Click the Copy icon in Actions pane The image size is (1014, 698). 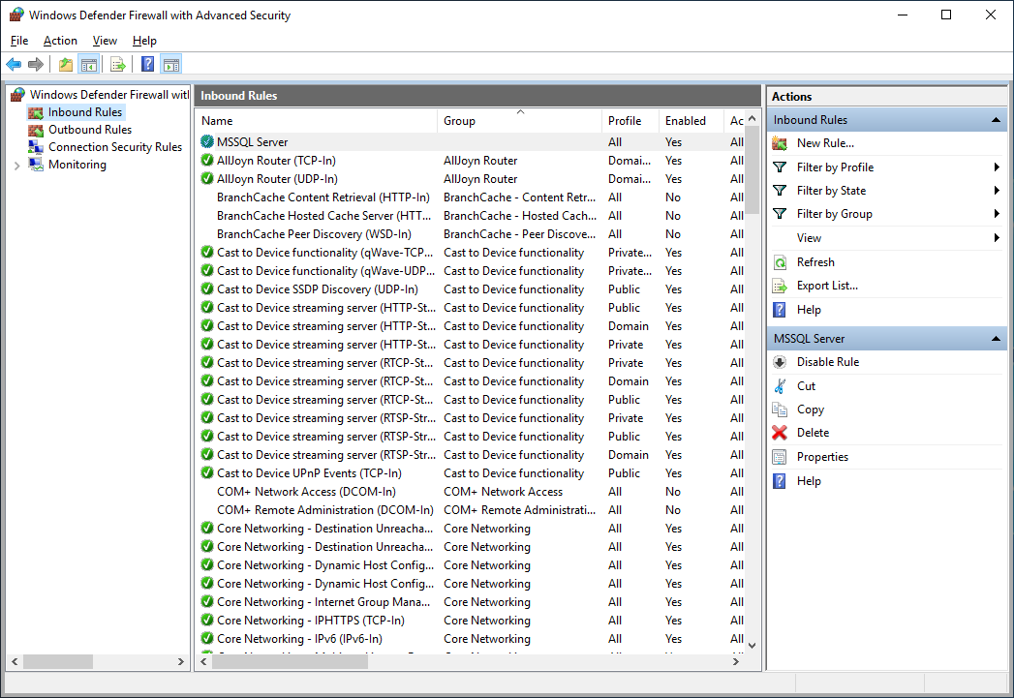pyautogui.click(x=780, y=410)
